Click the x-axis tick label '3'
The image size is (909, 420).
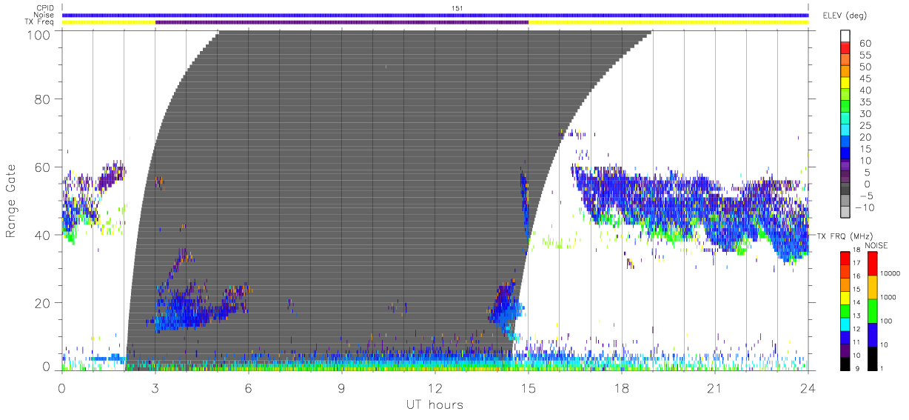155,387
